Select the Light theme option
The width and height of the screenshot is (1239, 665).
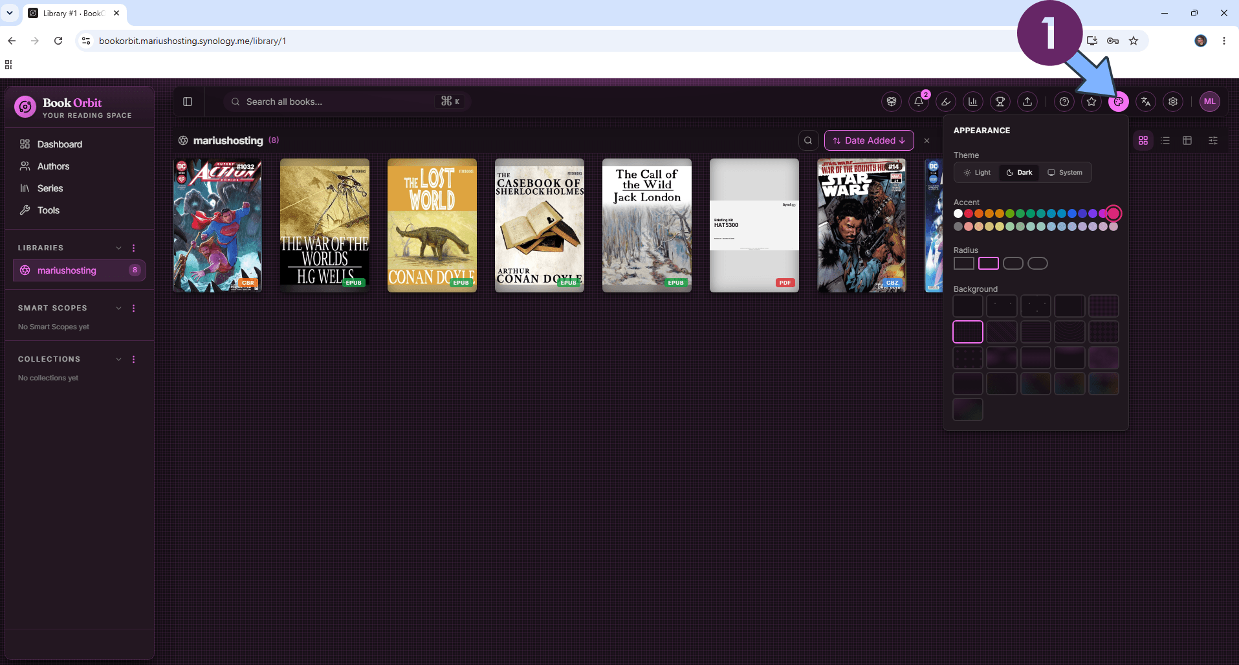[977, 173]
